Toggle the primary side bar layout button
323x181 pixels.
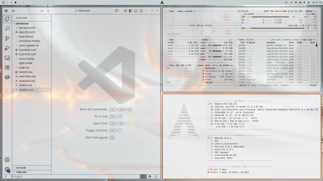(131, 11)
